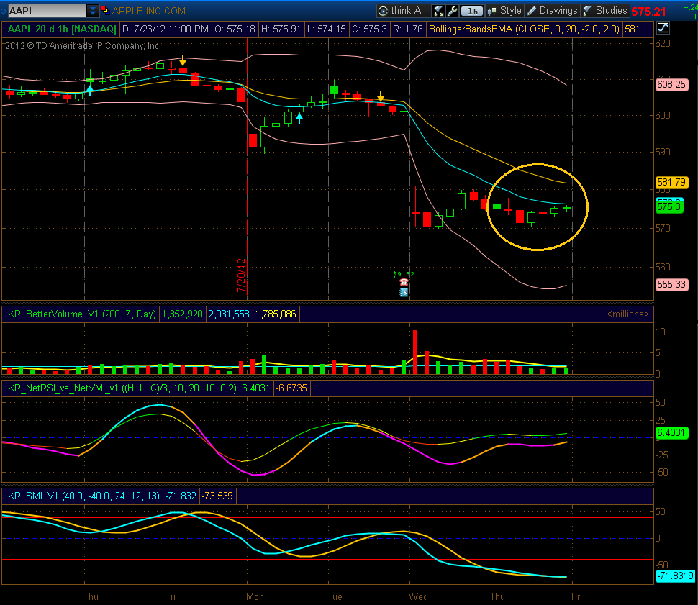The height and width of the screenshot is (605, 698).
Task: Click the AAPL symbol input field
Action: point(47,11)
